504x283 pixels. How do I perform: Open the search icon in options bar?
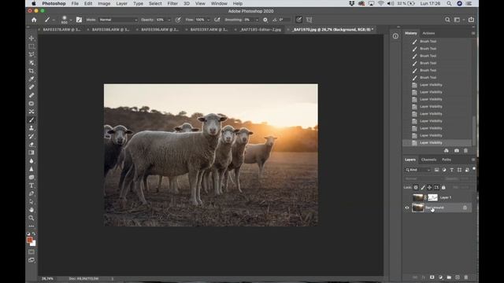coord(447,20)
